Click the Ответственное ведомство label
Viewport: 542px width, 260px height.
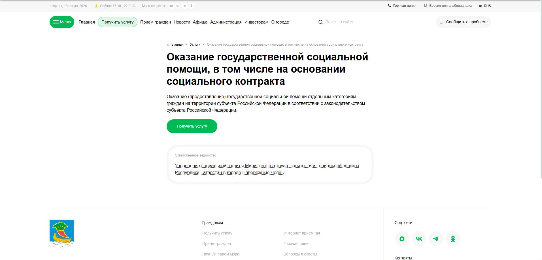point(195,155)
